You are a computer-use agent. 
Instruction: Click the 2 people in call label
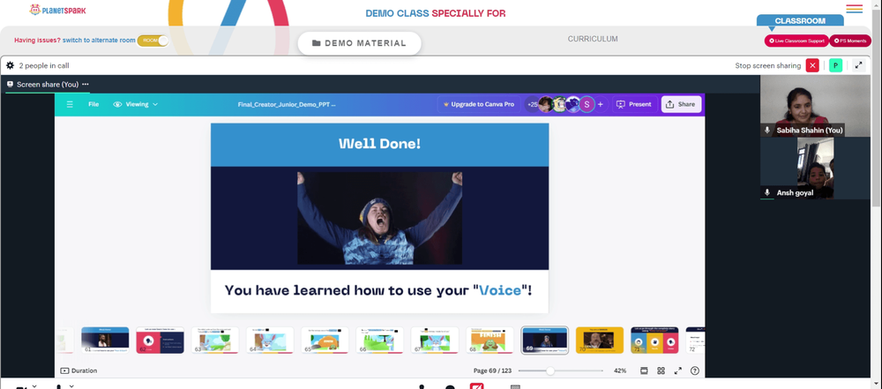[44, 65]
